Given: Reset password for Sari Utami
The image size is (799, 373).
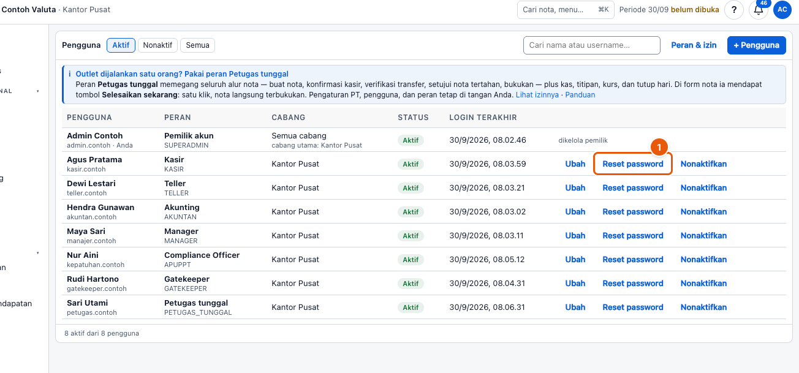Looking at the screenshot, I should pos(633,307).
